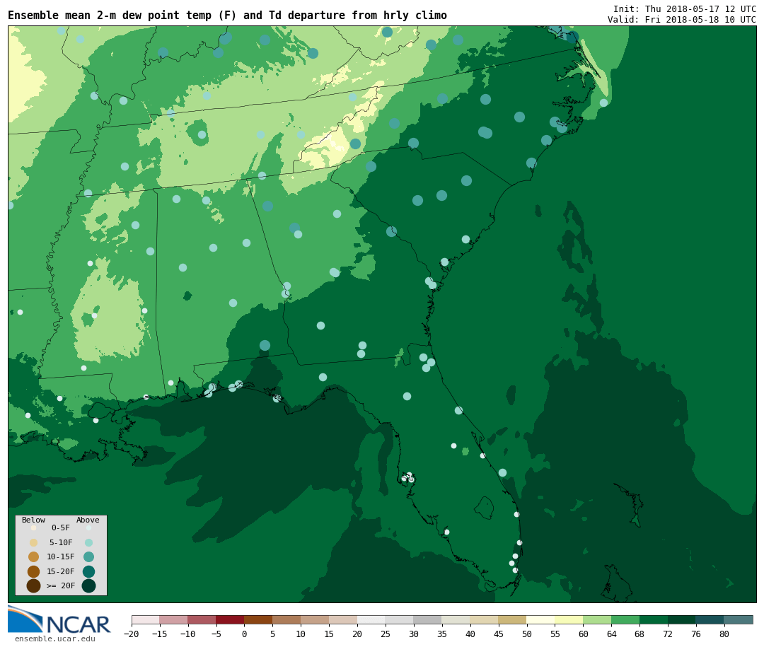The height and width of the screenshot is (647, 764).
Task: Pick pale yellow colorbar swatch between 55 and 60
Action: click(569, 619)
